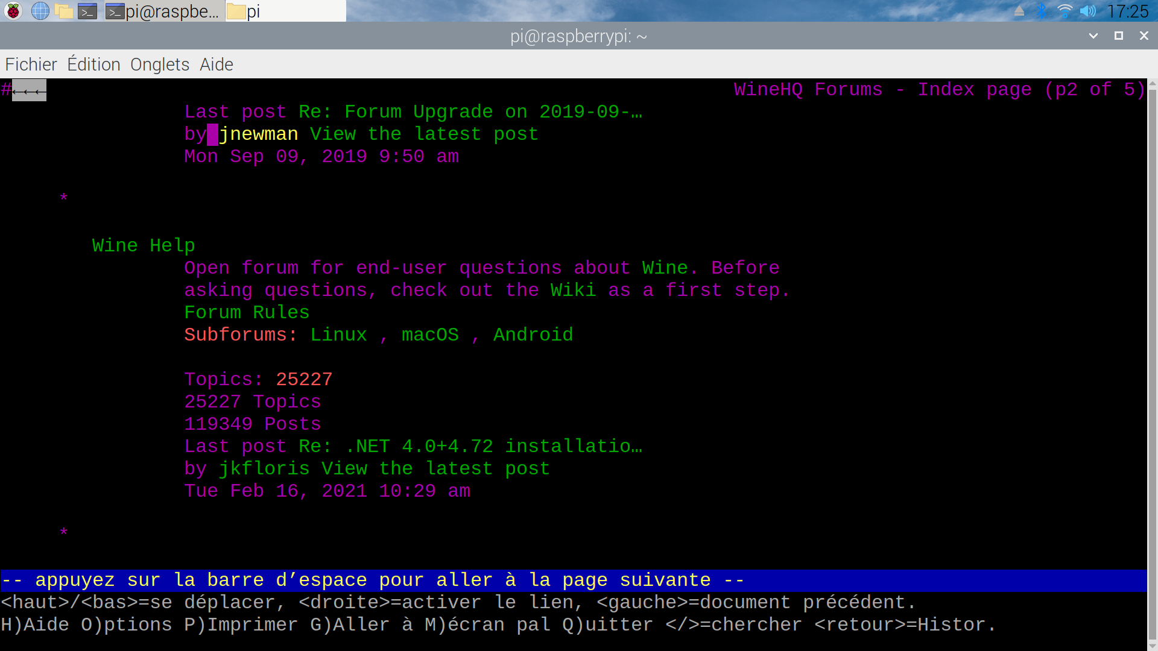1158x651 pixels.
Task: Open the Forum Rules link
Action: [247, 312]
